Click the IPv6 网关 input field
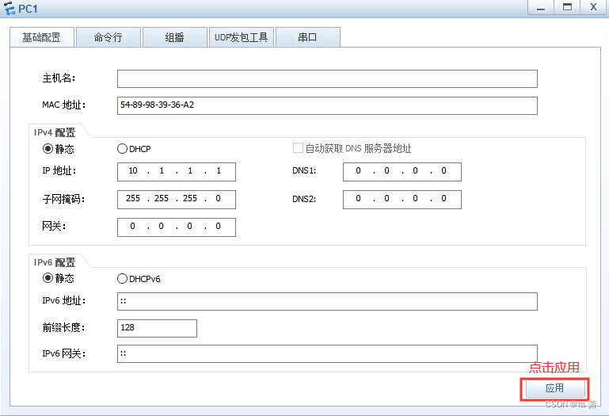The image size is (609, 416). pyautogui.click(x=327, y=353)
